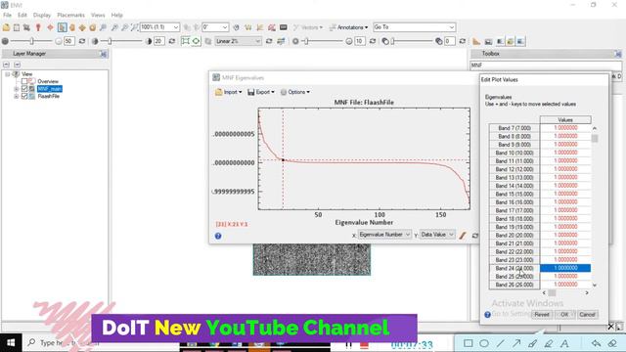Click Reset in Edit Plot Values
Image resolution: width=626 pixels, height=352 pixels.
[542, 315]
